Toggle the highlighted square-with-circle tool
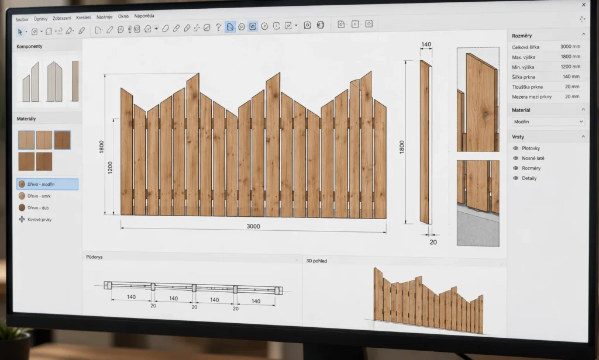 [x=253, y=26]
